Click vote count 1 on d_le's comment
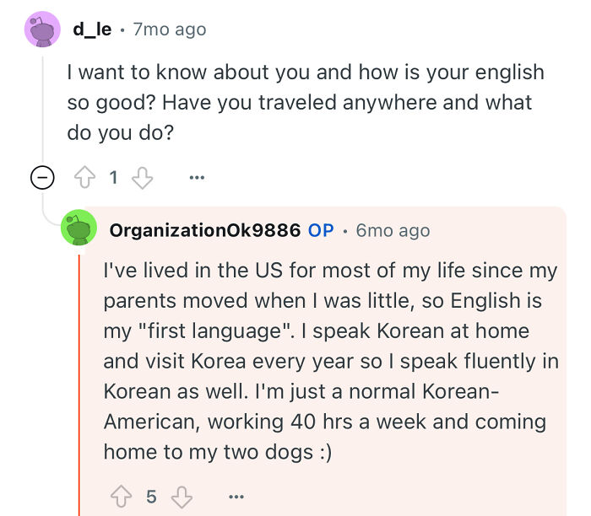591x516 pixels. [x=113, y=177]
